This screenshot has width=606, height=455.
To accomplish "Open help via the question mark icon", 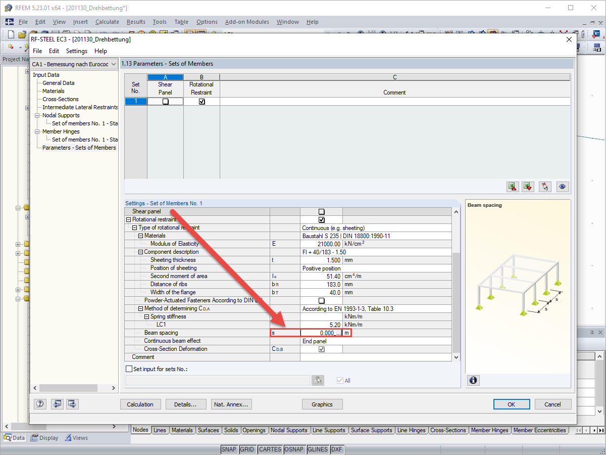I will pos(40,404).
